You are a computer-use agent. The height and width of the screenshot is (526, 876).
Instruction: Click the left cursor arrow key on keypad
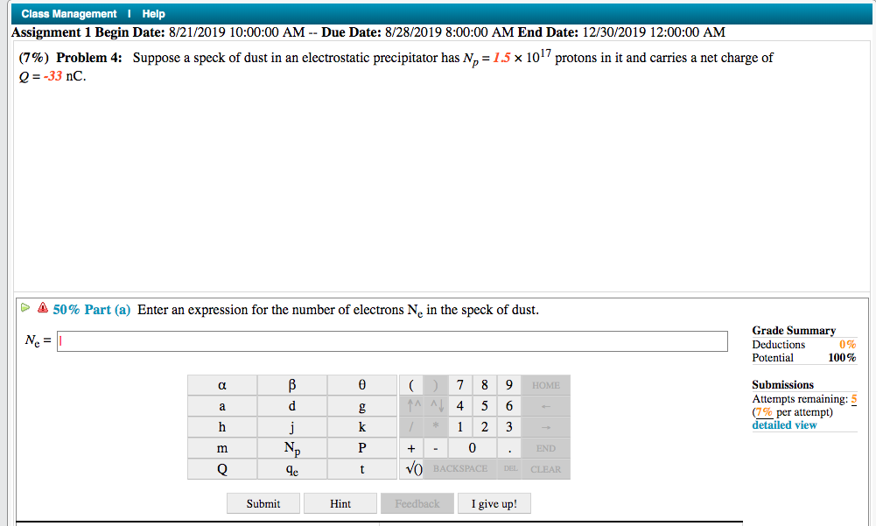point(545,406)
